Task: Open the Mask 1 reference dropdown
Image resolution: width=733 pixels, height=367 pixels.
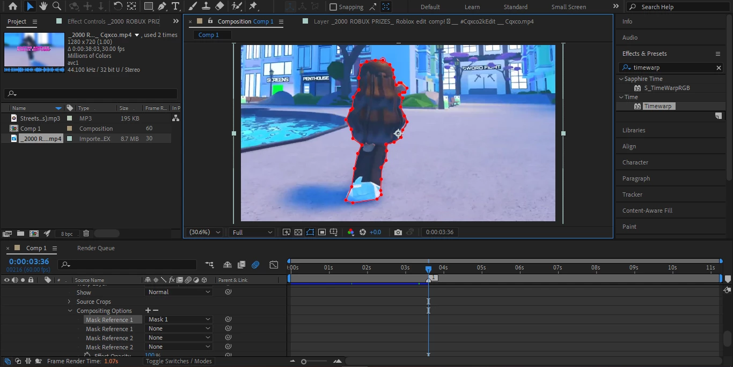Action: 179,319
